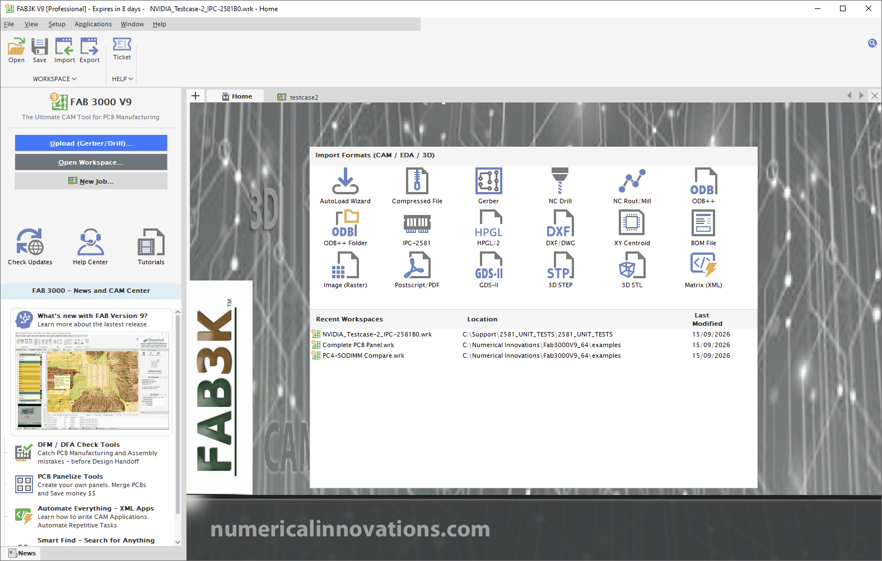
Task: Click the Export toolbar icon
Action: (x=90, y=50)
